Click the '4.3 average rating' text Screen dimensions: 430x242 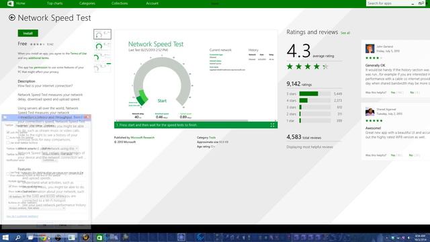point(310,51)
